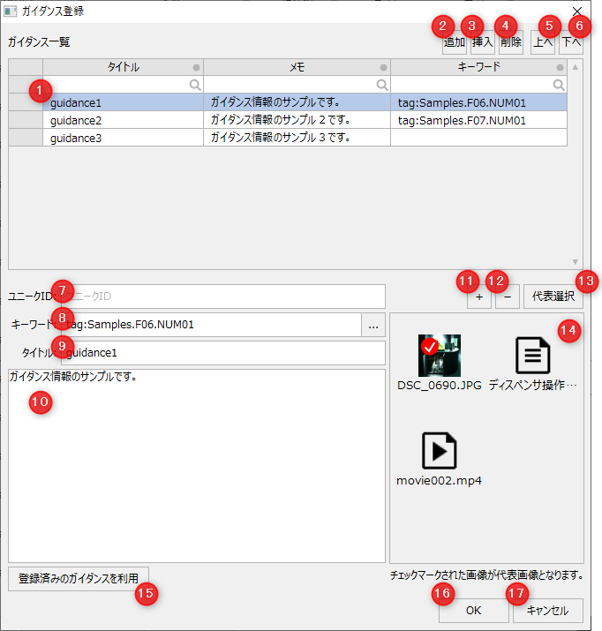The height and width of the screenshot is (631, 602).
Task: Click the 代表選択 button
Action: pos(553,297)
